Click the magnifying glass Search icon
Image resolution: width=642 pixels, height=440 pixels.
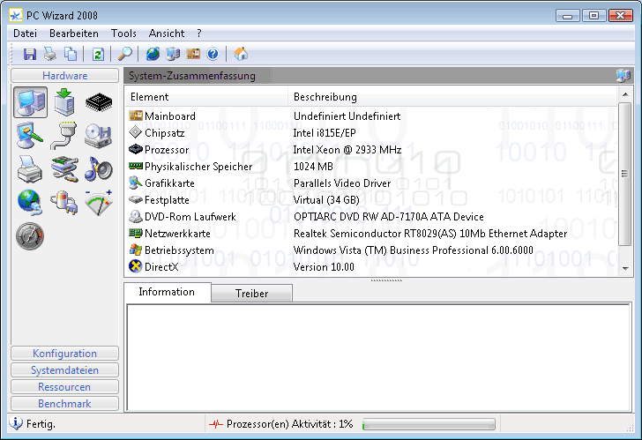(x=125, y=54)
